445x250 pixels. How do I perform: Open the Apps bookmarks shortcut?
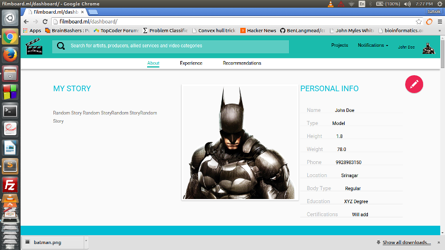pyautogui.click(x=32, y=30)
